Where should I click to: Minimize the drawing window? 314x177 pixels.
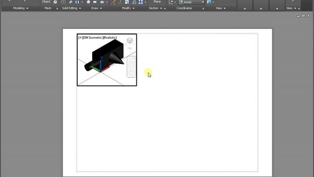298,16
